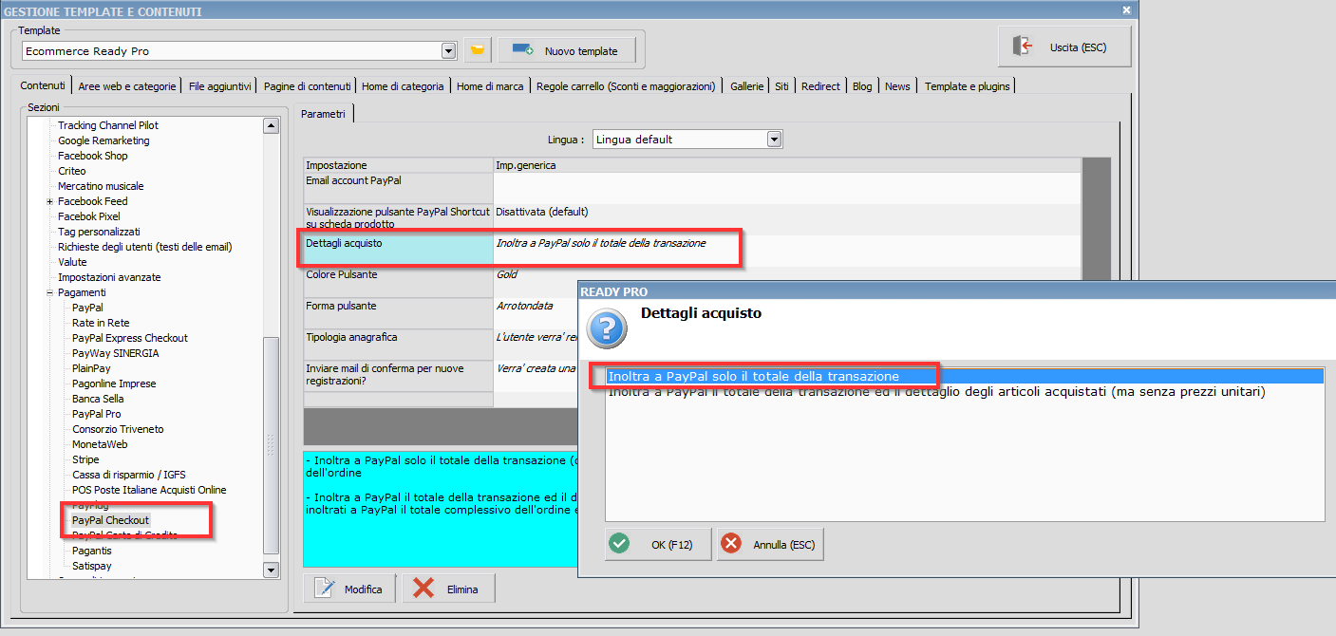This screenshot has width=1336, height=636.
Task: Open the Template e plugins tab
Action: tap(968, 86)
